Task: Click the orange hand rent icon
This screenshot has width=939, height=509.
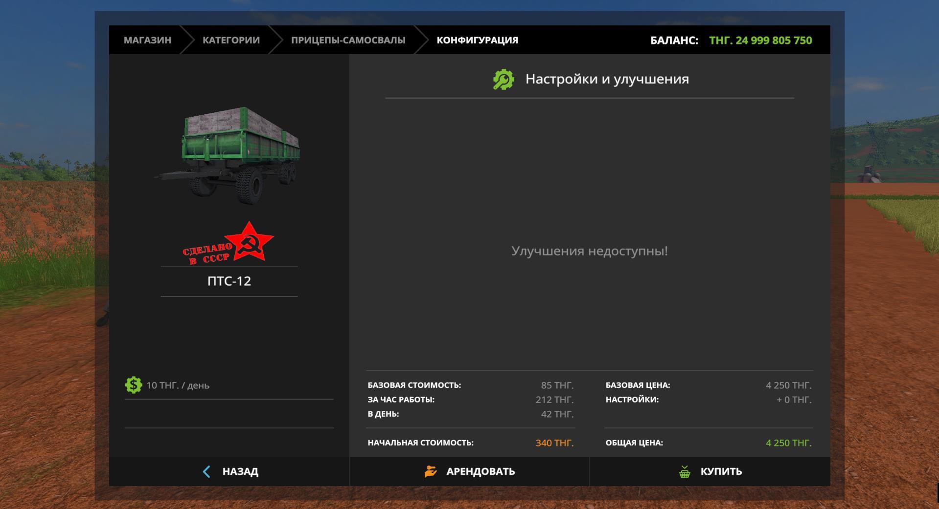Action: (431, 471)
